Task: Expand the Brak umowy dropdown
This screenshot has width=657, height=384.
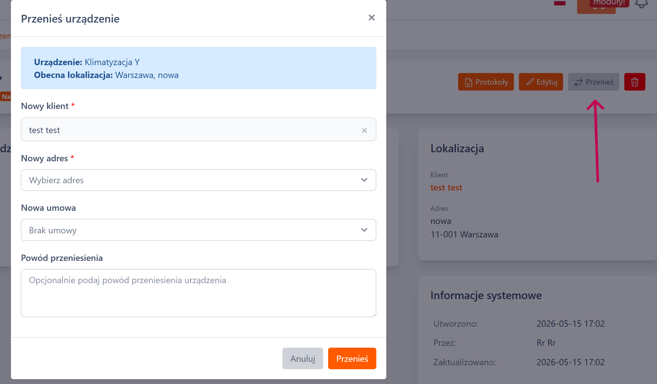Action: [198, 230]
